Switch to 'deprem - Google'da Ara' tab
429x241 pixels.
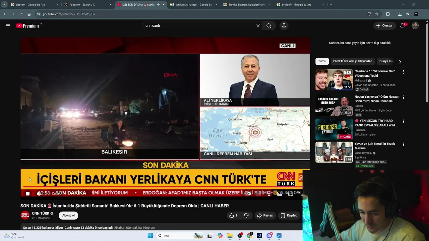pos(34,5)
